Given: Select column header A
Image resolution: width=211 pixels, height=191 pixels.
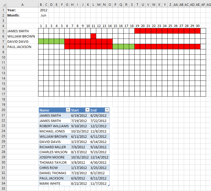Looking at the screenshot, I should pos(22,4).
